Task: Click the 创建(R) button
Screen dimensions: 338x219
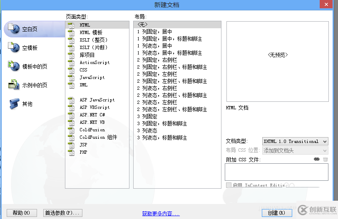Action: coord(277,213)
